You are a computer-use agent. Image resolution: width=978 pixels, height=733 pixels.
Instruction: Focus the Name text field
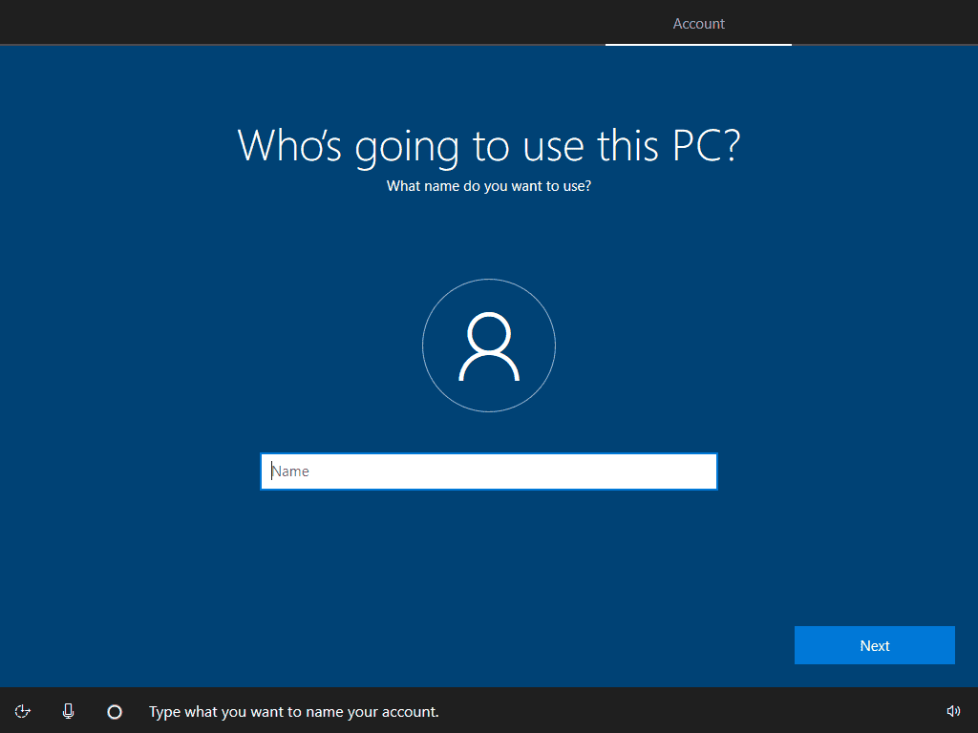(488, 471)
